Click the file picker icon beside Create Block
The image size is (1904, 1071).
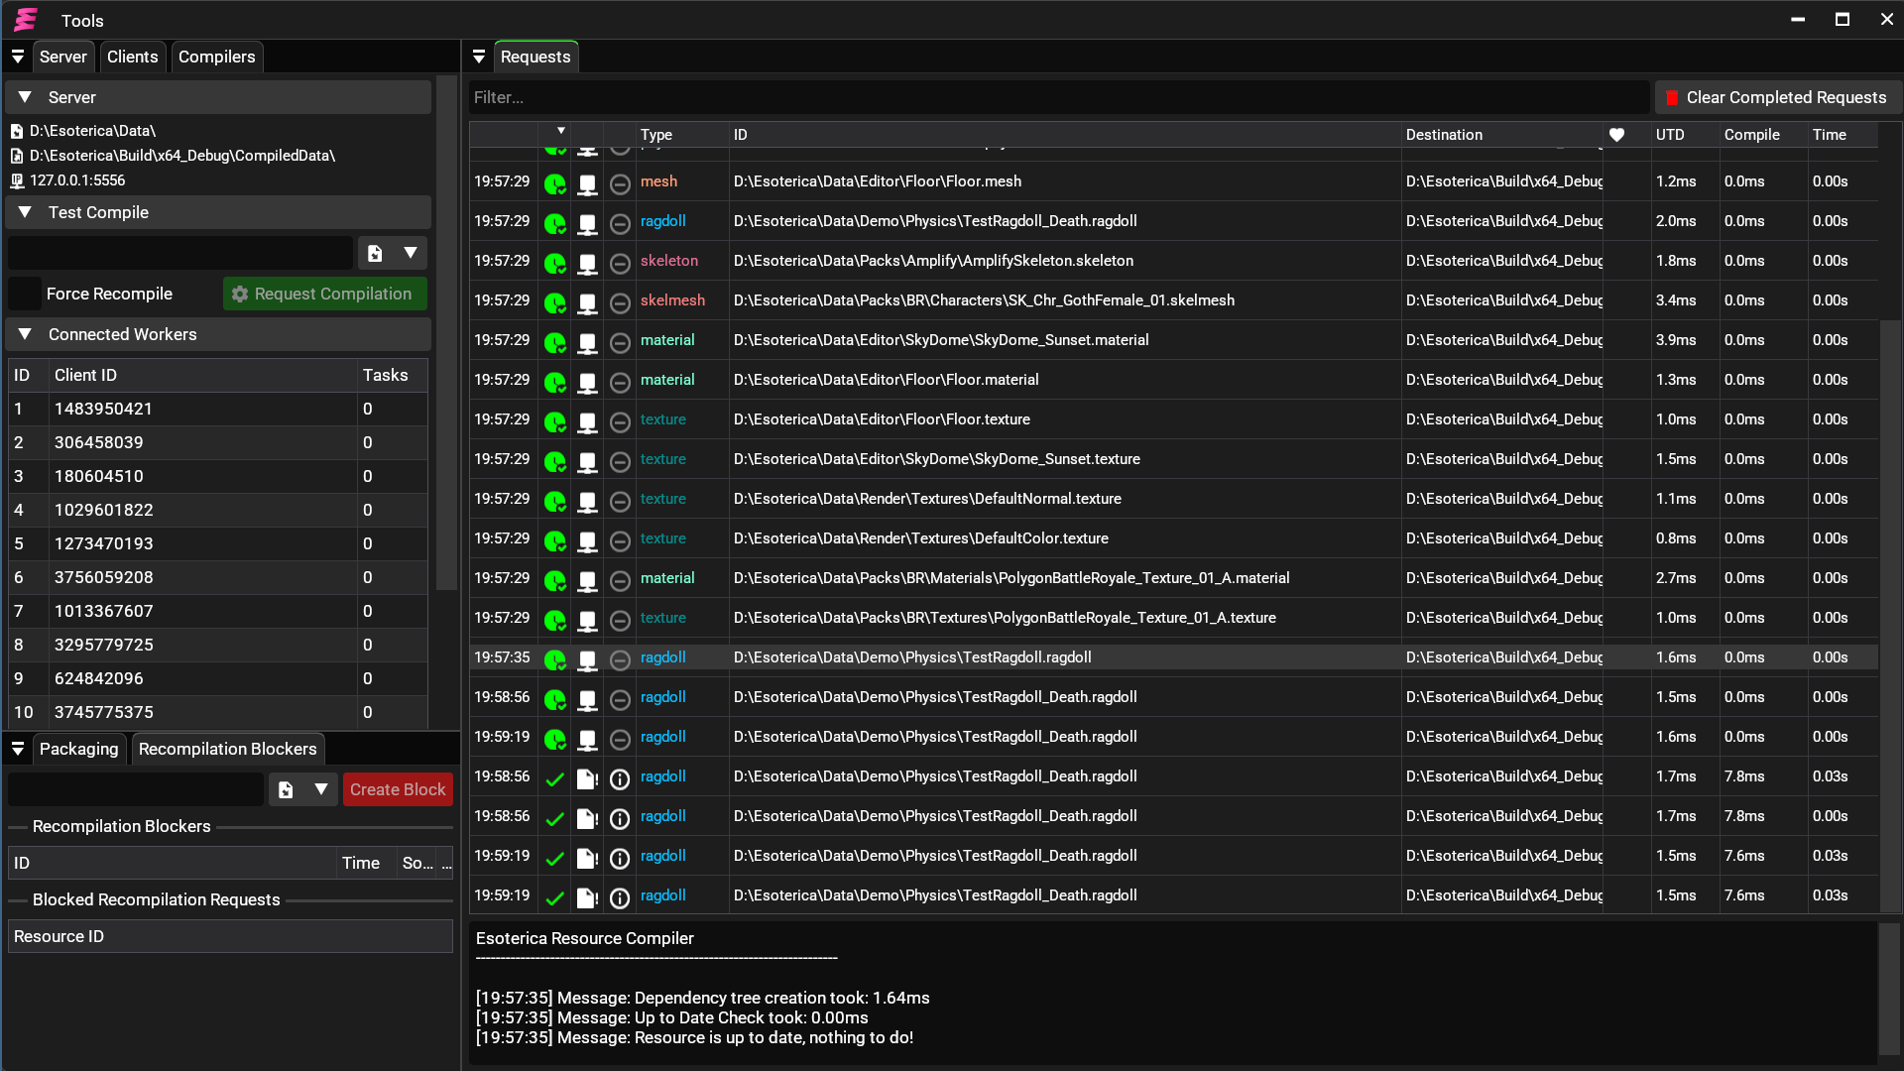point(286,790)
